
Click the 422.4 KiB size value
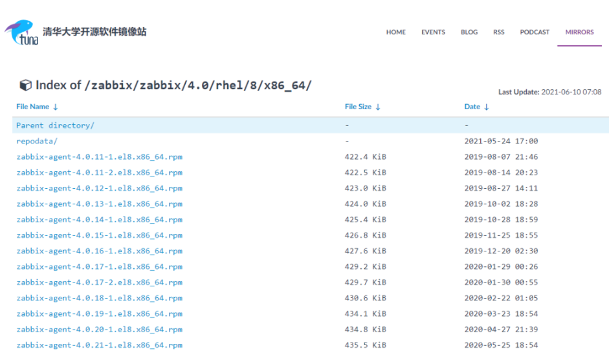click(366, 156)
